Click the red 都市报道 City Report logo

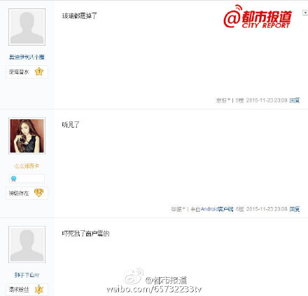258,16
